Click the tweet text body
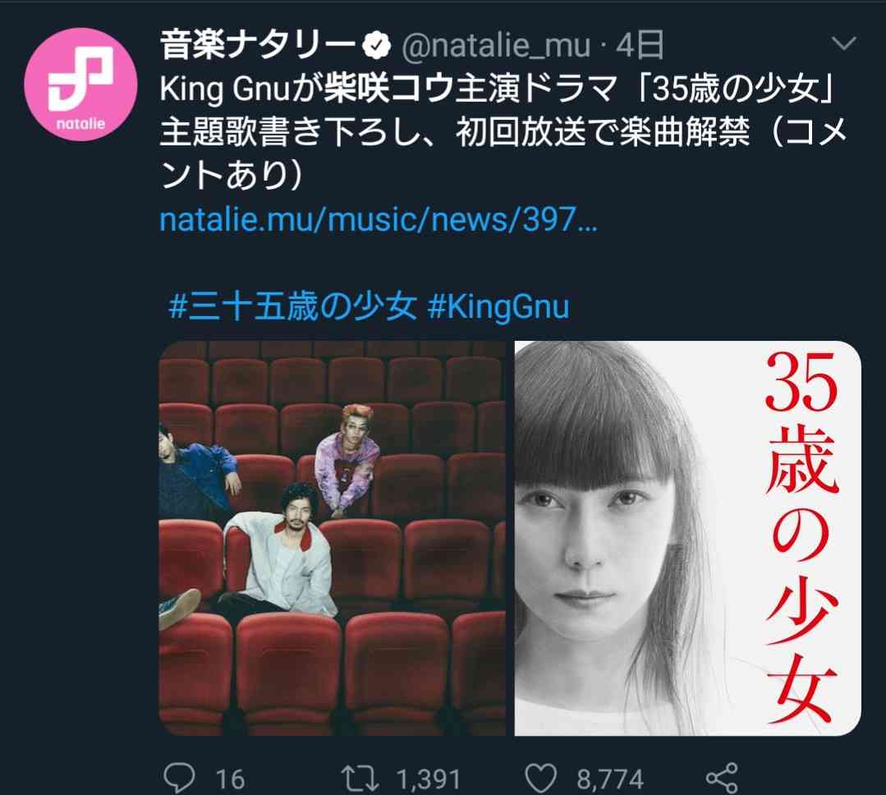Screen dimensions: 886x795 pos(503,132)
